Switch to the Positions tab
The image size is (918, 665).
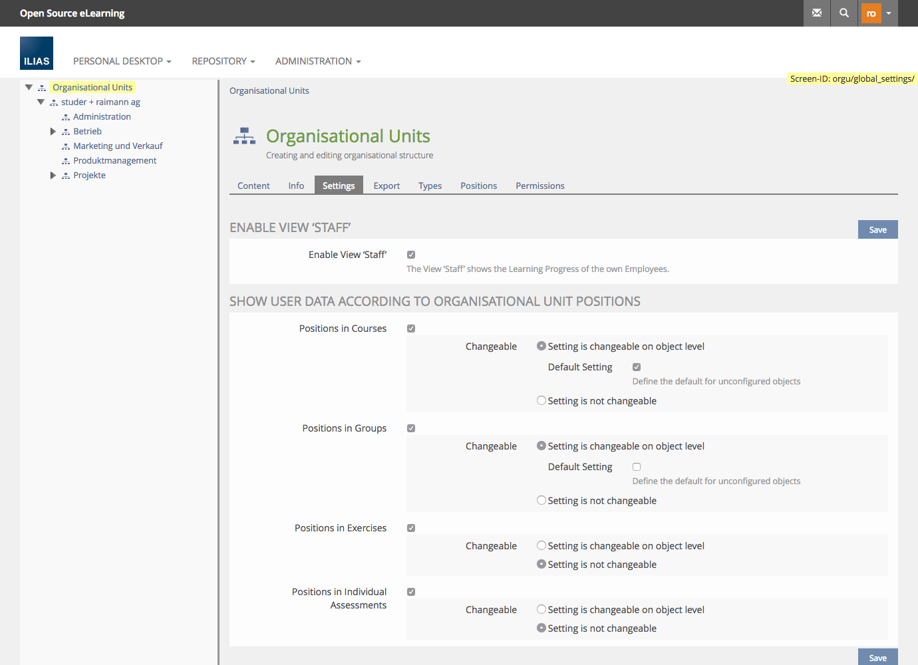[478, 186]
